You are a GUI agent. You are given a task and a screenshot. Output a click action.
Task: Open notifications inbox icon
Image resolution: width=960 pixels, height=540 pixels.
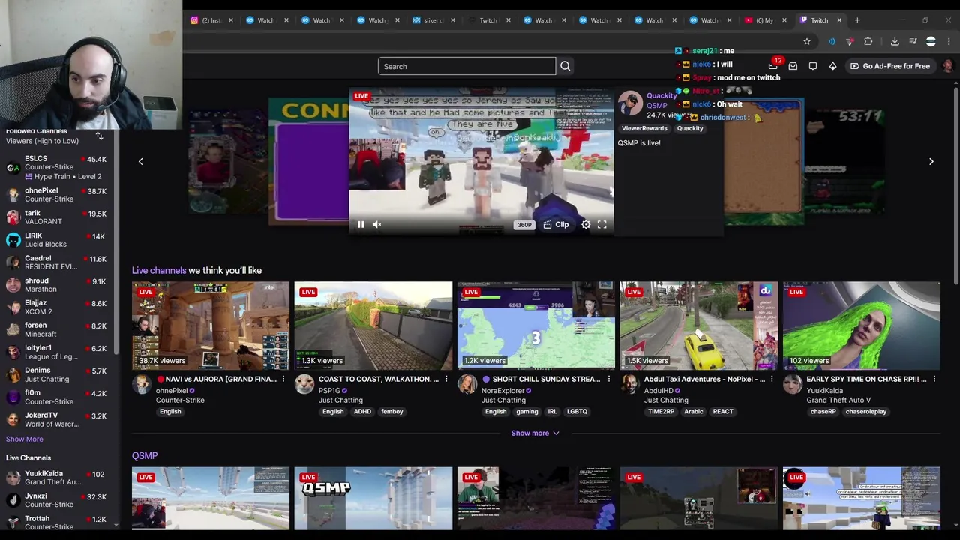click(x=793, y=66)
